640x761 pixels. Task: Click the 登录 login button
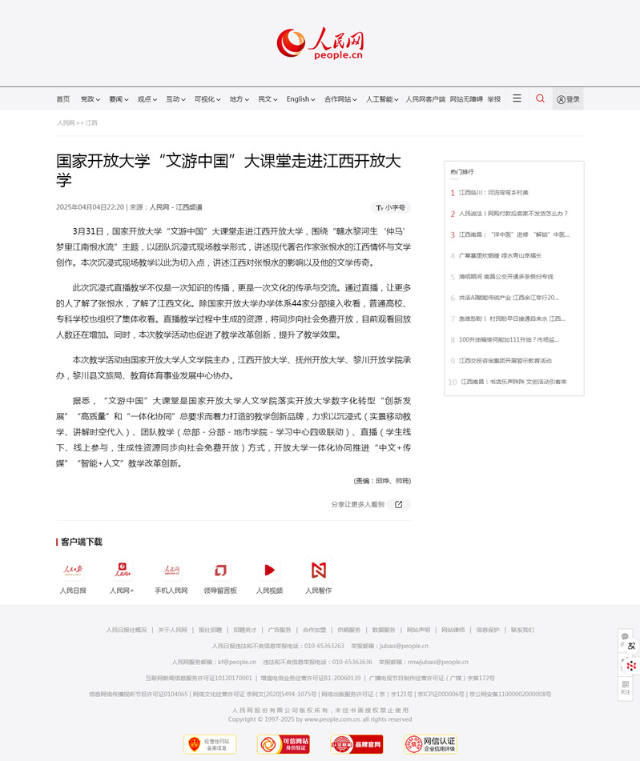tap(568, 99)
